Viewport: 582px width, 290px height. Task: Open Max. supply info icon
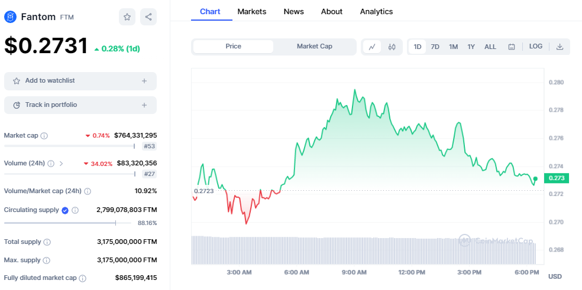click(47, 260)
